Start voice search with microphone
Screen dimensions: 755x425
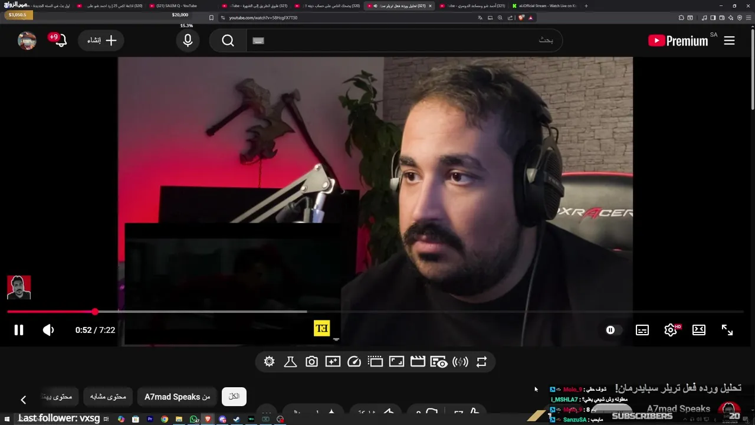tap(188, 41)
